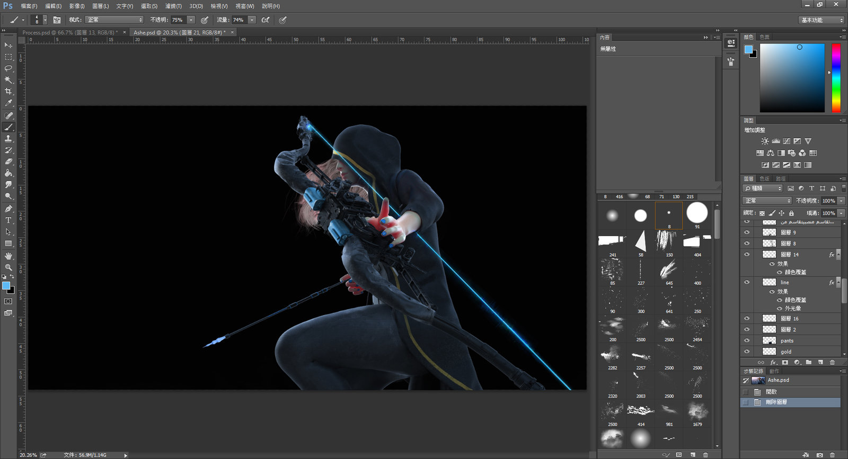Open the brush panel toggle in options bar
848x459 pixels.
(57, 20)
